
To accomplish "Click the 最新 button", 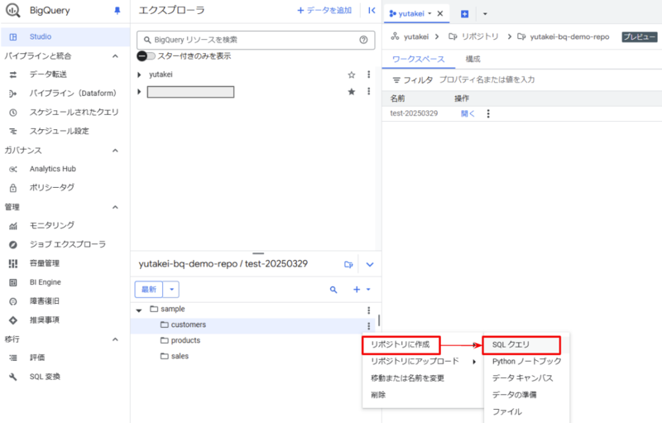I will tap(149, 290).
